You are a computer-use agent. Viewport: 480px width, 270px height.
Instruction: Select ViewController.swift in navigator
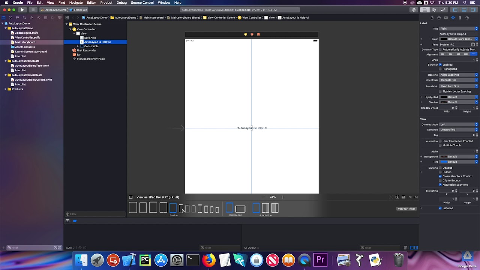point(27,37)
